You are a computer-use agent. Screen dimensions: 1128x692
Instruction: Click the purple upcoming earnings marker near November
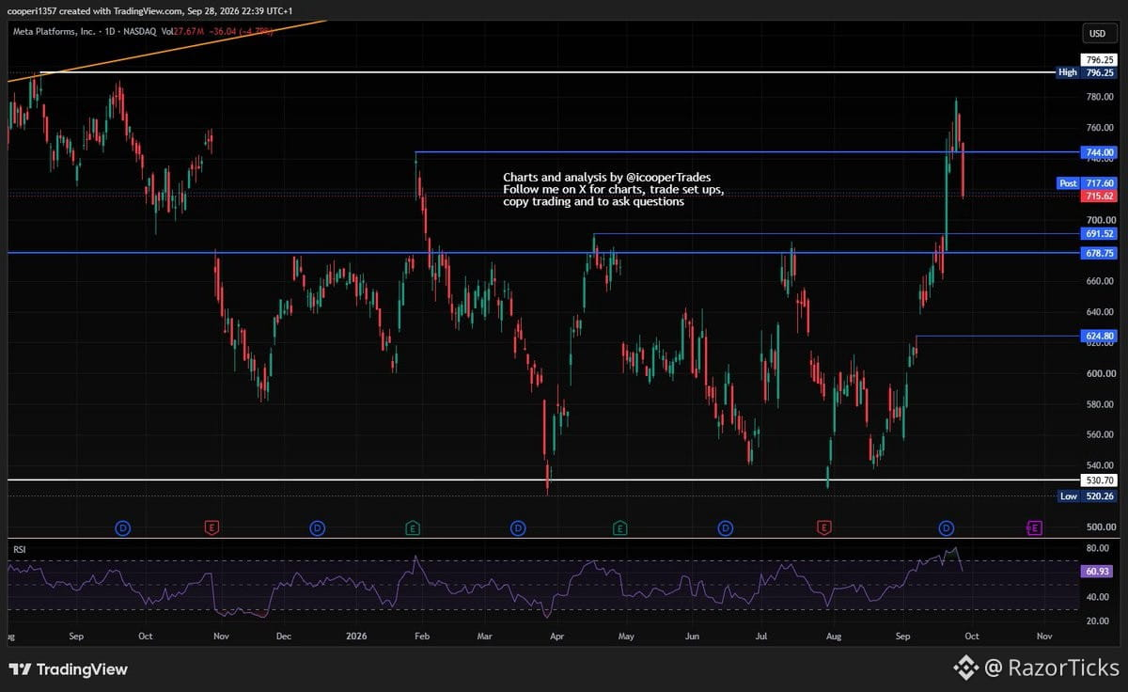[1034, 528]
